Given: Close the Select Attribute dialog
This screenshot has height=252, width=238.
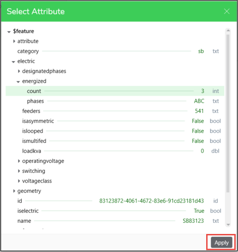Looking at the screenshot, I should click(x=227, y=12).
